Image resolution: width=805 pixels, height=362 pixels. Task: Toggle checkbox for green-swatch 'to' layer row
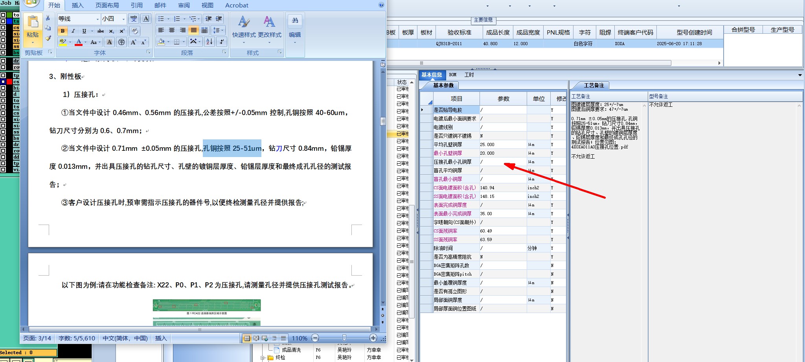pos(3,15)
